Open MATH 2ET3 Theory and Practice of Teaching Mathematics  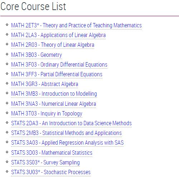(76, 26)
